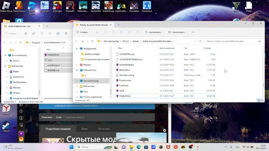Screen dimensions: 269x151
Task: Open the three-dots more options menu
Action: pos(193,32)
